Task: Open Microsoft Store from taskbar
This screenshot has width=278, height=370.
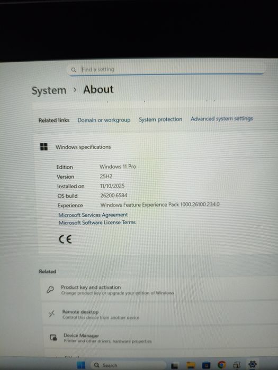Action: pos(206,365)
